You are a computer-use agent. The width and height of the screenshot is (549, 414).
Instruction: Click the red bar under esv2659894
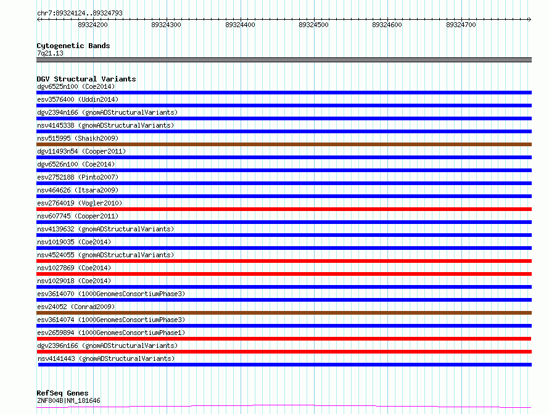pos(284,339)
